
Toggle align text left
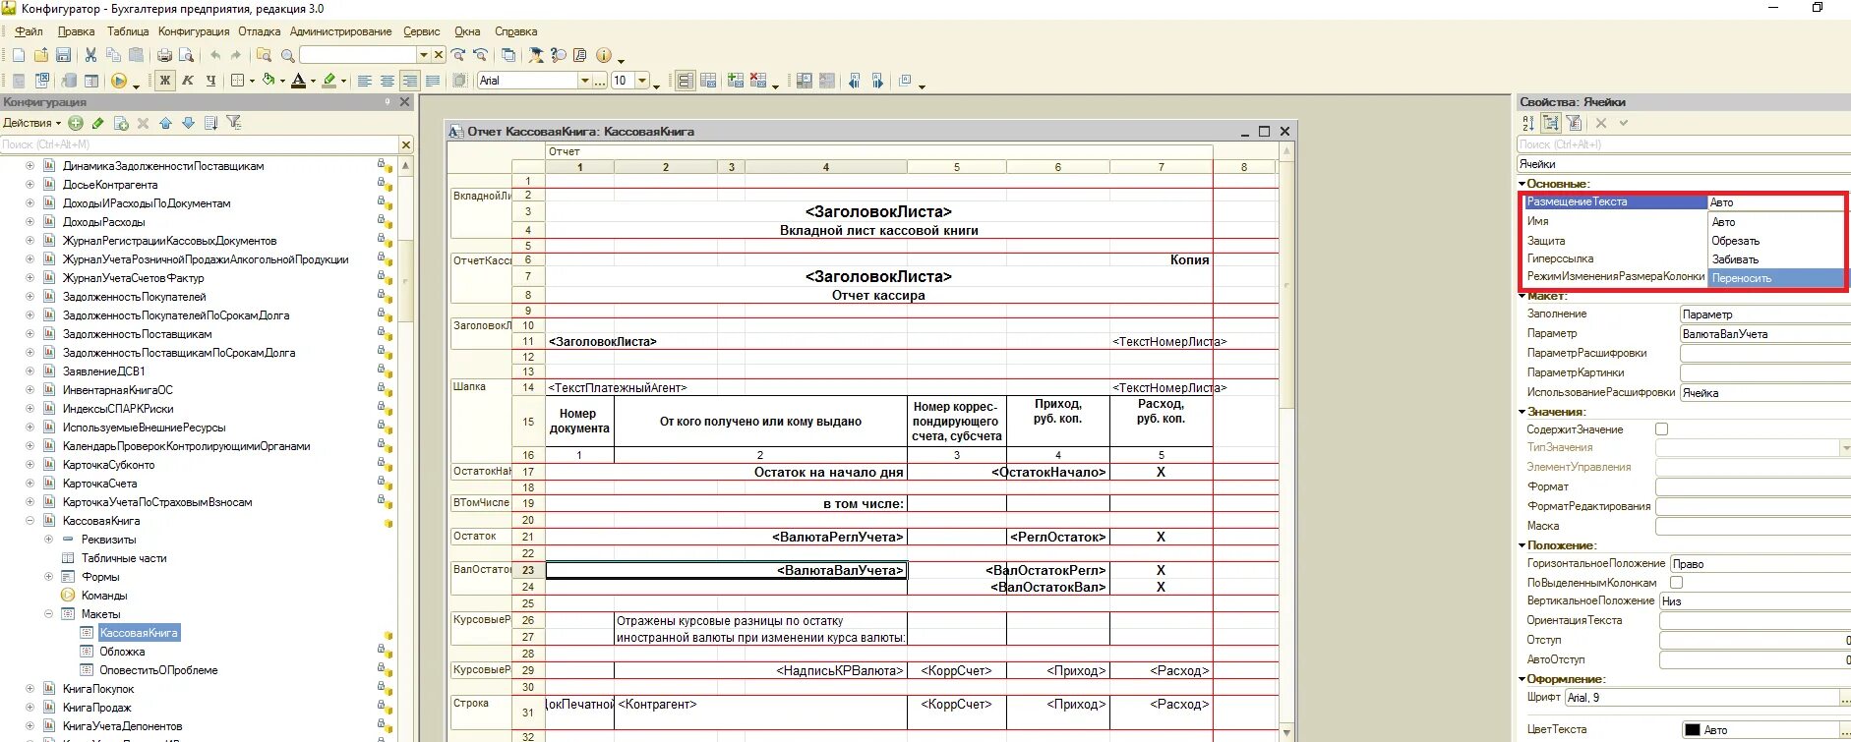point(365,81)
